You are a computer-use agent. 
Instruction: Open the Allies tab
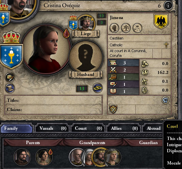pyautogui.click(x=124, y=128)
